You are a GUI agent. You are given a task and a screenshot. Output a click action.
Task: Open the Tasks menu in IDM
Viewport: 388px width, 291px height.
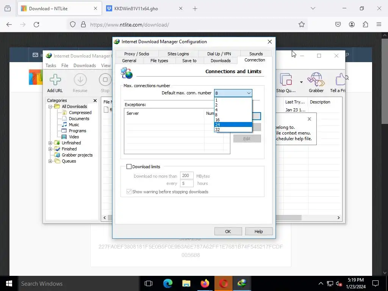[51, 66]
